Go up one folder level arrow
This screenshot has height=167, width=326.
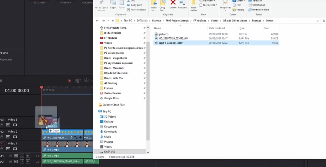[x=113, y=21]
